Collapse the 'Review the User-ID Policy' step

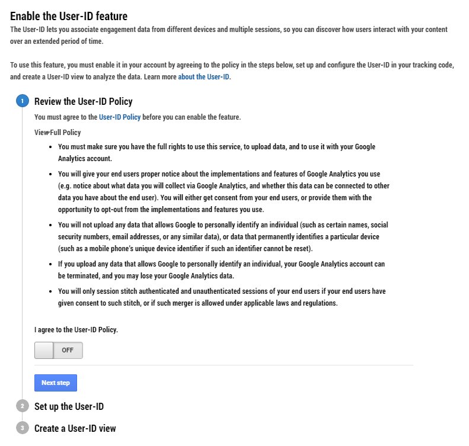click(83, 102)
